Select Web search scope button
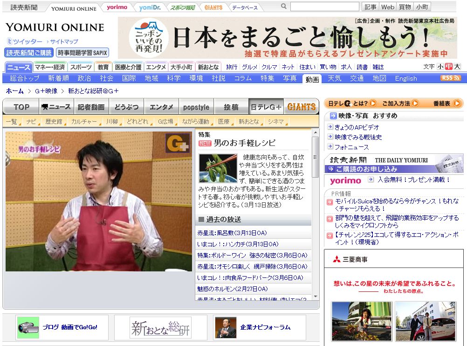The width and height of the screenshot is (467, 346). click(x=387, y=7)
